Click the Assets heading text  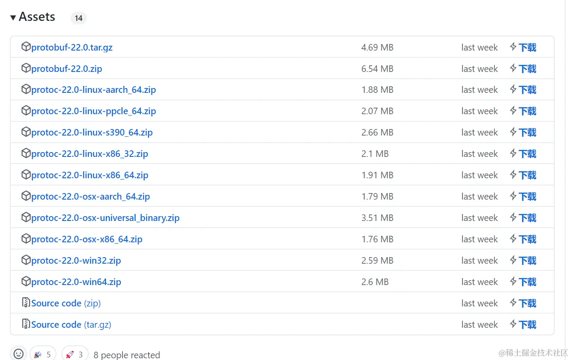click(x=37, y=17)
